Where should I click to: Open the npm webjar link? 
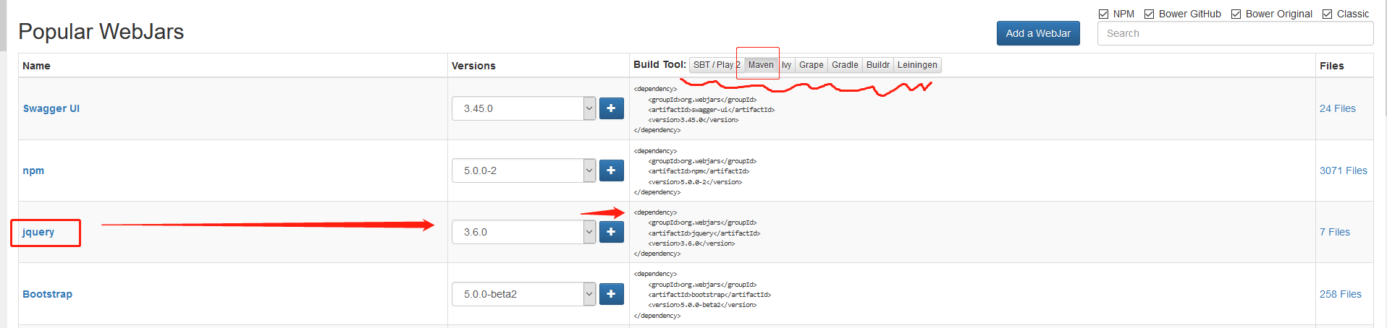tap(33, 171)
